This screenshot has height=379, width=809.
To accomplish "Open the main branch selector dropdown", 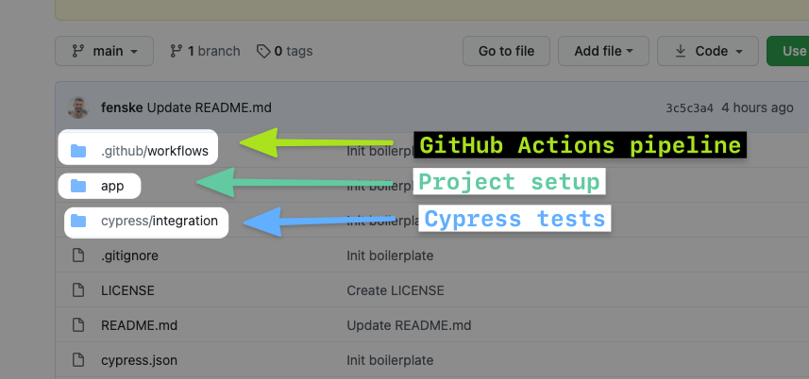I will [x=104, y=51].
